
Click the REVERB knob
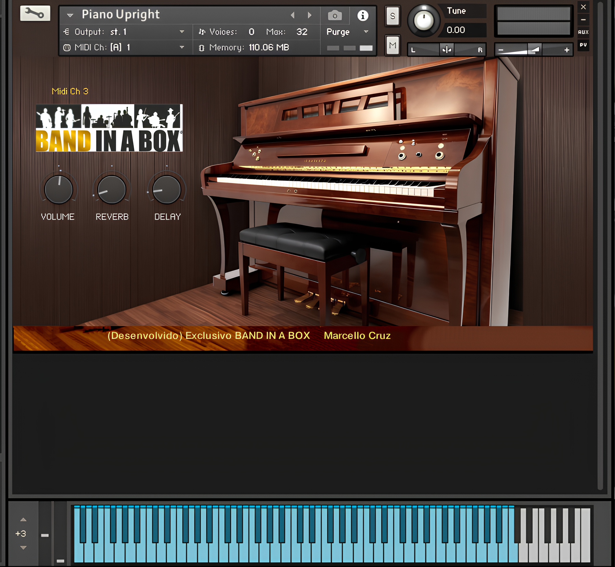coord(112,190)
